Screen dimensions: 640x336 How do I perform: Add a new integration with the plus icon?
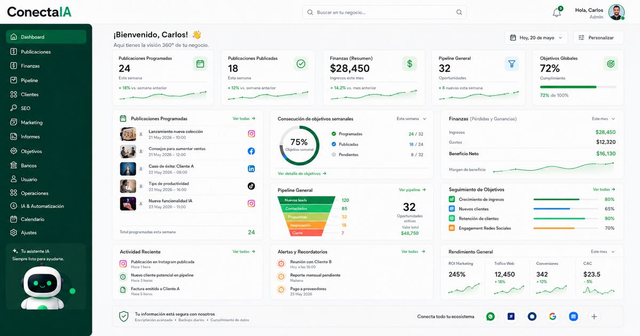pos(594,316)
